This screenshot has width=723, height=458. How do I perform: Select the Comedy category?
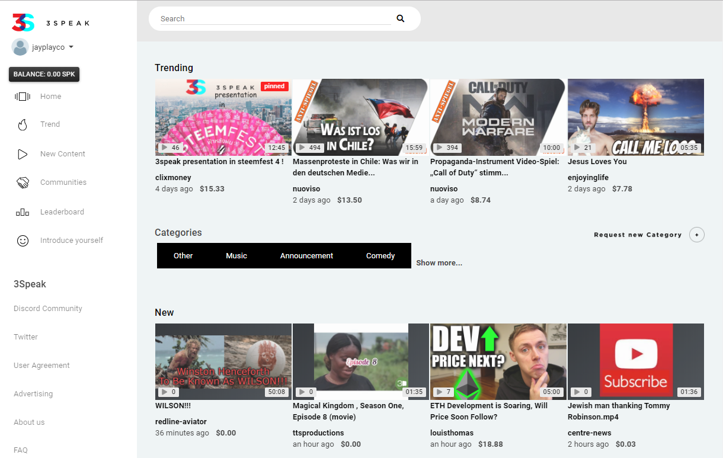(x=380, y=256)
